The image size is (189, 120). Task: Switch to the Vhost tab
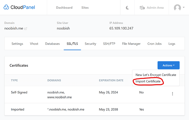point(34,44)
